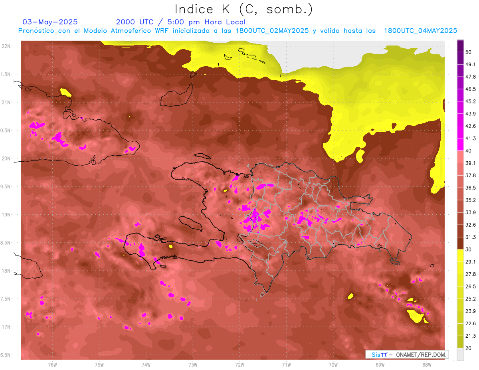Image resolution: width=479 pixels, height=370 pixels.
Task: Click the "72W" longitude axis label
Action: [x=239, y=365]
